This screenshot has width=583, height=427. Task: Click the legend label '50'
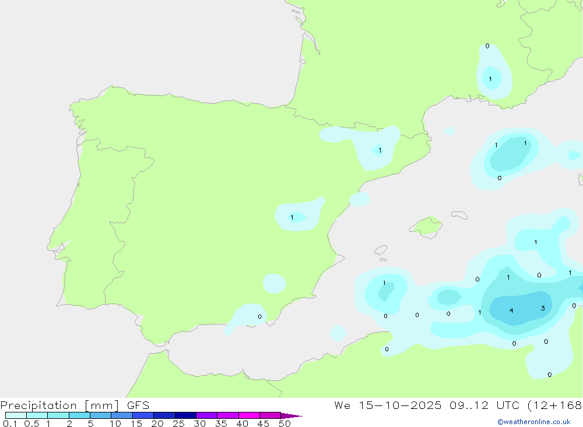tap(285, 424)
